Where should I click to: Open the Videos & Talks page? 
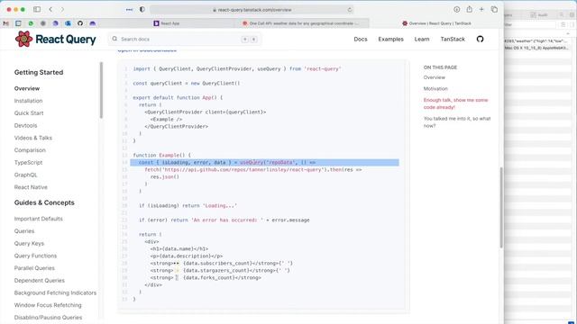point(33,138)
